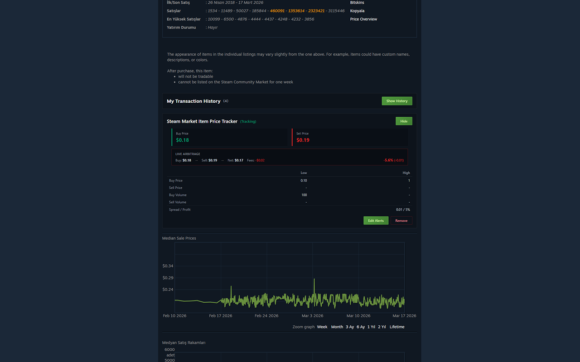580x362 pixels.
Task: Select the 10099 highest sales value
Action: pyautogui.click(x=214, y=19)
